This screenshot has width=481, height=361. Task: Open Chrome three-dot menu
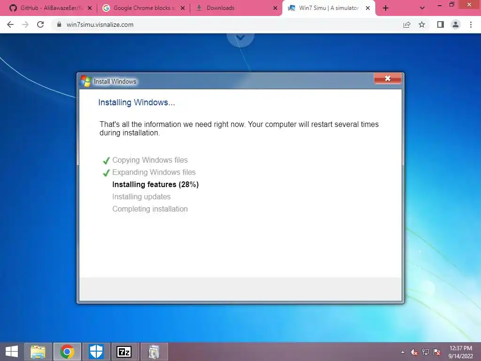coord(471,24)
